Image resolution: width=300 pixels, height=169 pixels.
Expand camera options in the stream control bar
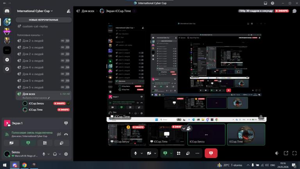[x=155, y=153]
